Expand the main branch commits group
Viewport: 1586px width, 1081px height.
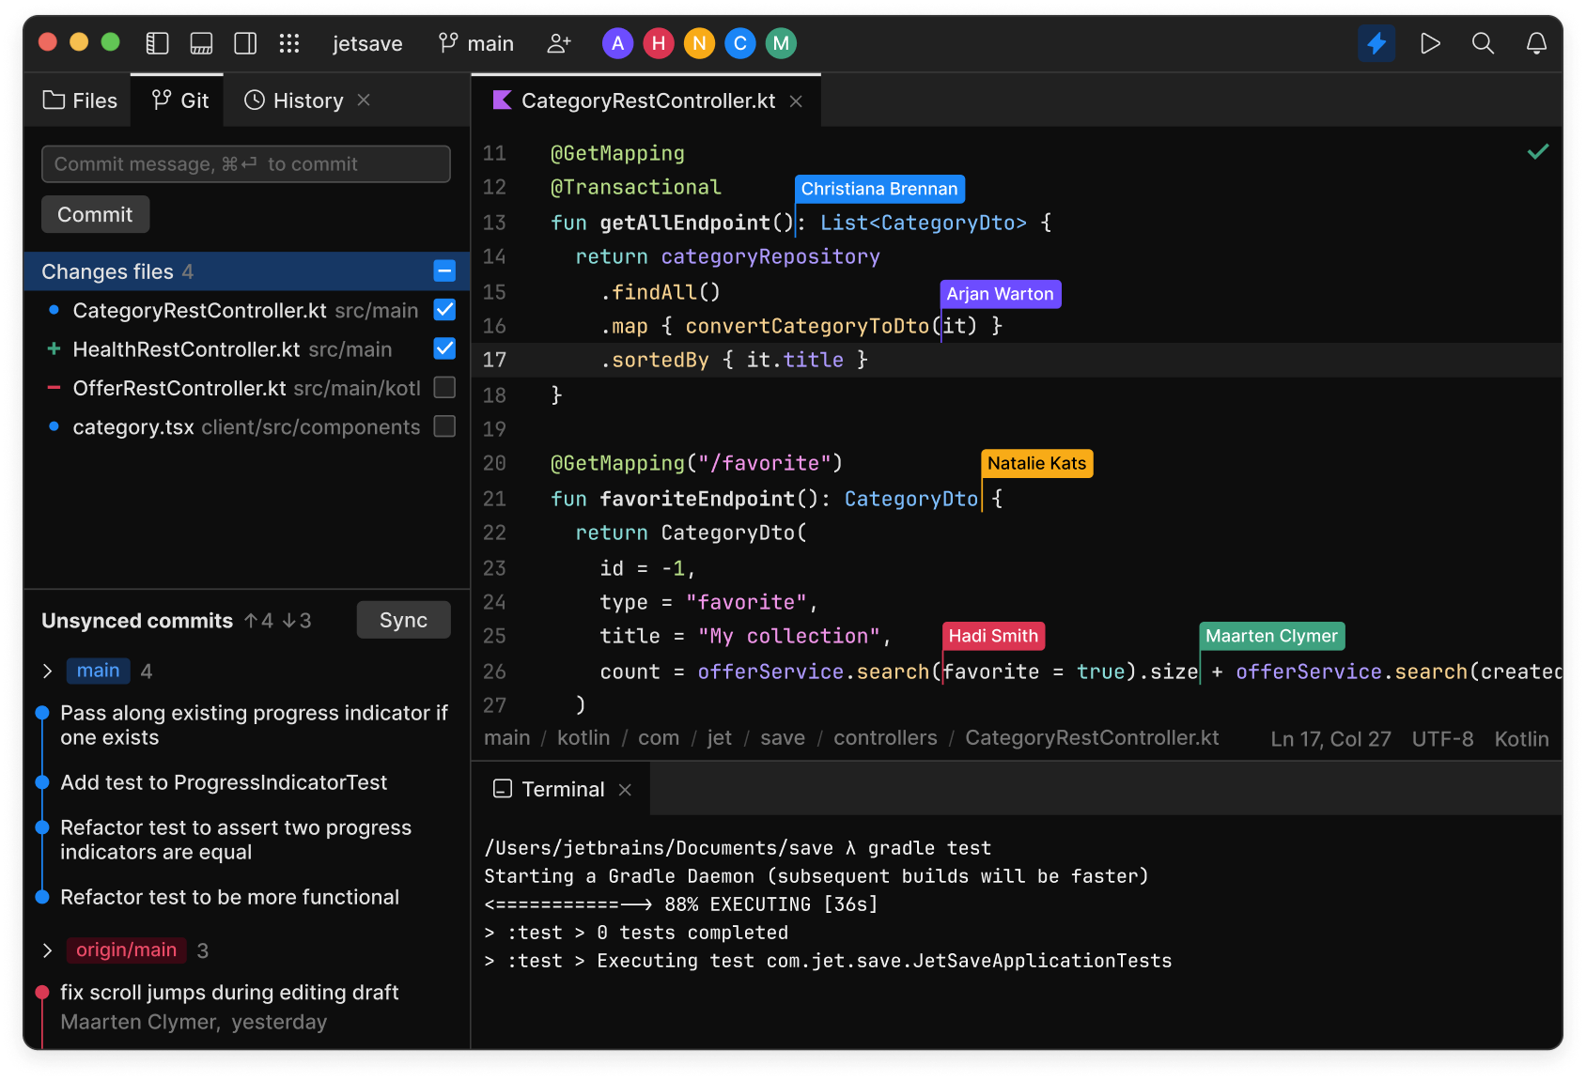(x=48, y=671)
